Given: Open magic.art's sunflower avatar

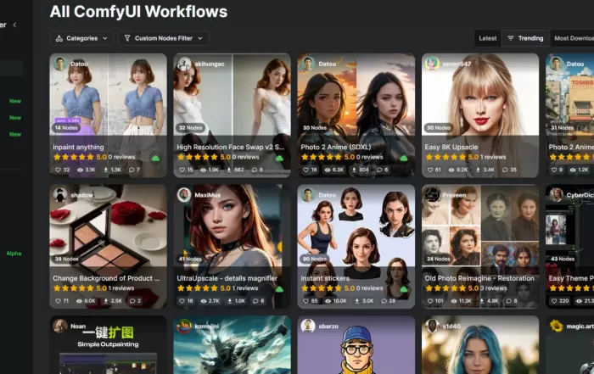Looking at the screenshot, I should [556, 326].
